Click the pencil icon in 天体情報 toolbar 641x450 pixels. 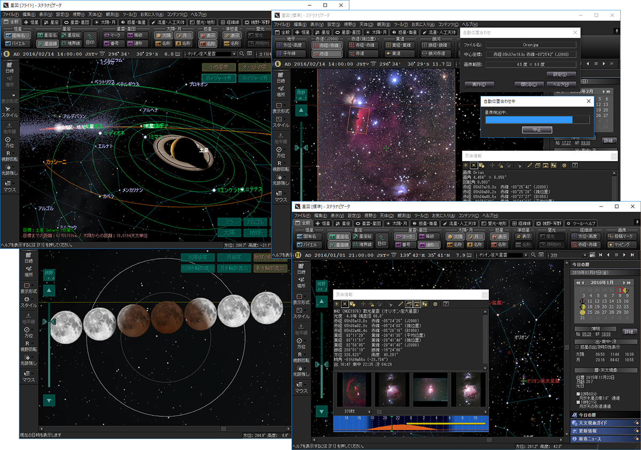(x=401, y=304)
